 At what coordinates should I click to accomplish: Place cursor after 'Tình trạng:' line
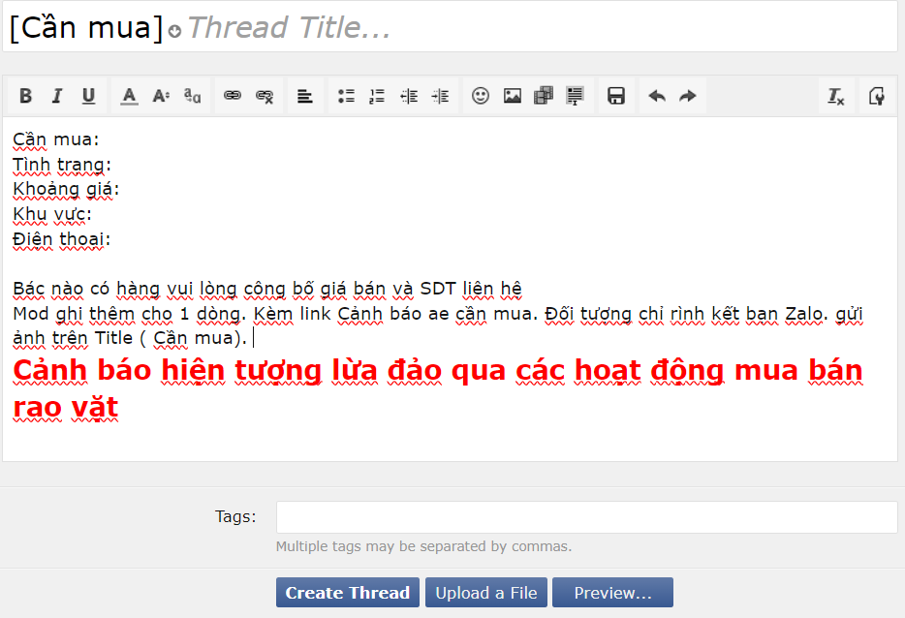pyautogui.click(x=113, y=165)
